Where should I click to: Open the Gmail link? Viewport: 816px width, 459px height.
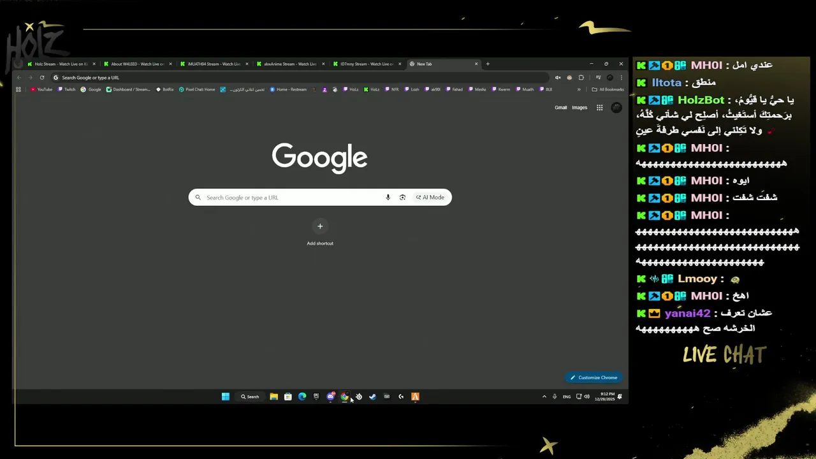click(x=561, y=108)
